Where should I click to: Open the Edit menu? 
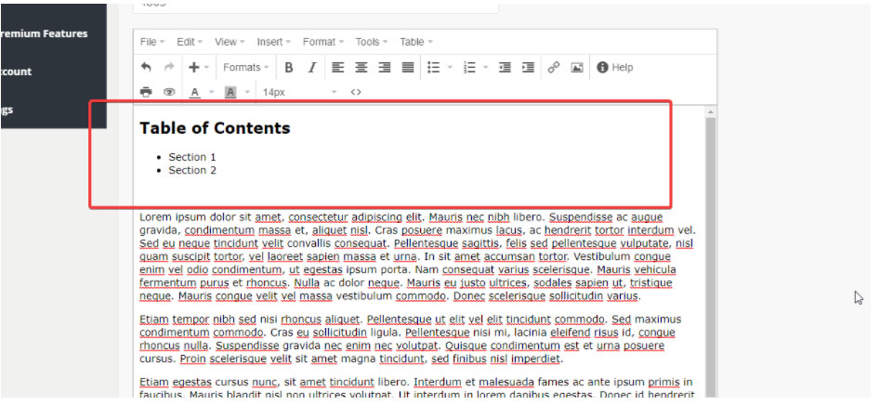coord(190,42)
